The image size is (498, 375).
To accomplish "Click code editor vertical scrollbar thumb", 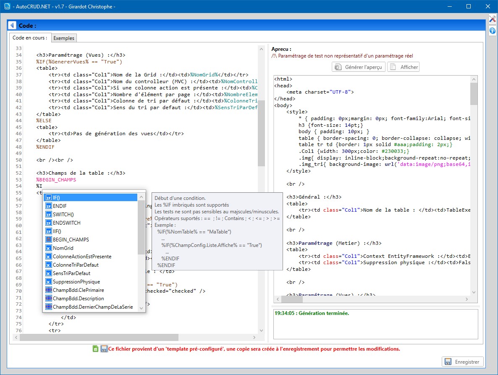I will pyautogui.click(x=261, y=134).
